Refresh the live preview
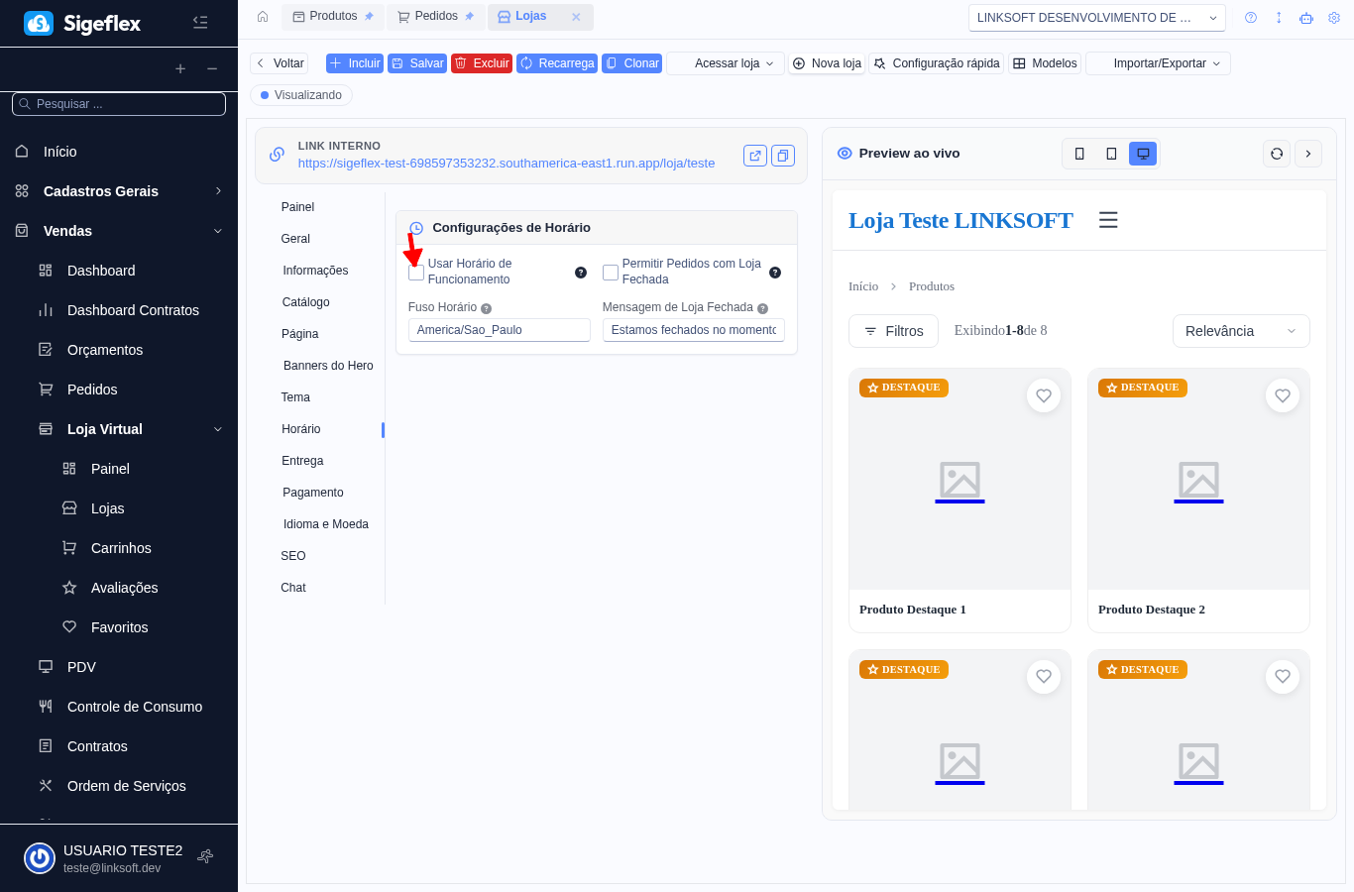This screenshot has width=1354, height=892. [1277, 154]
